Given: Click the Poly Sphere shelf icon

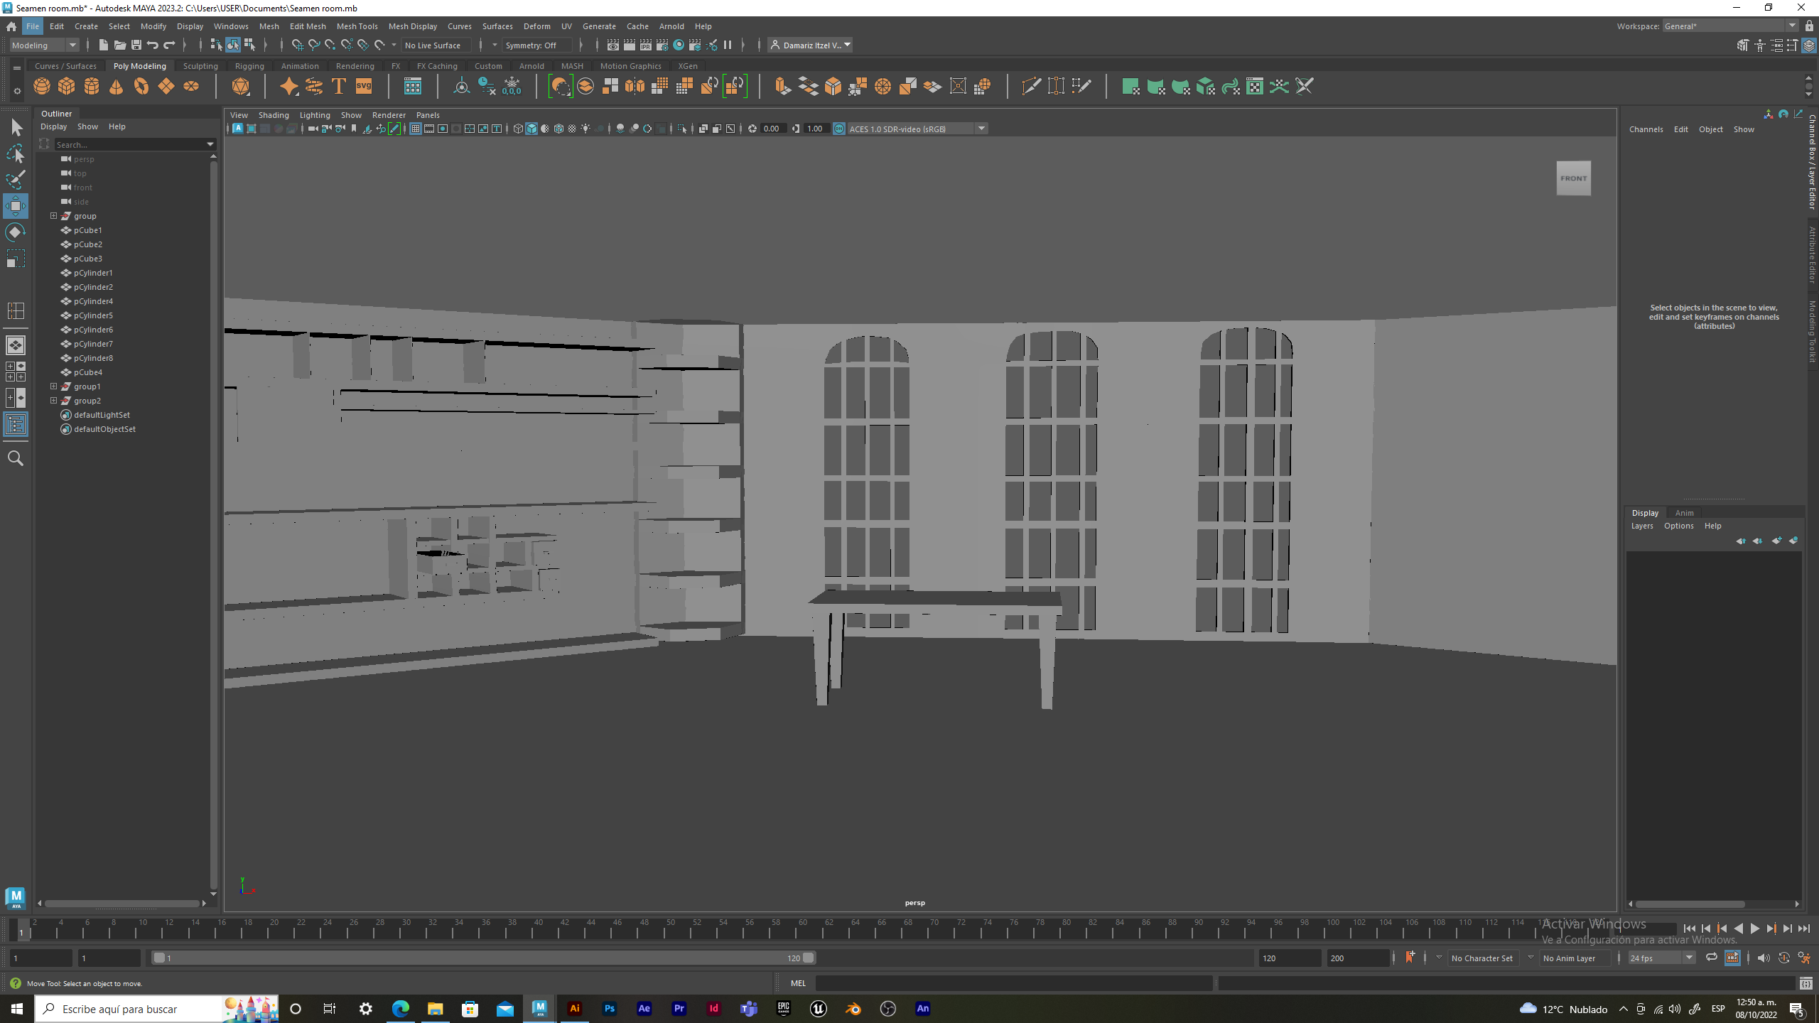Looking at the screenshot, I should pos(42,87).
